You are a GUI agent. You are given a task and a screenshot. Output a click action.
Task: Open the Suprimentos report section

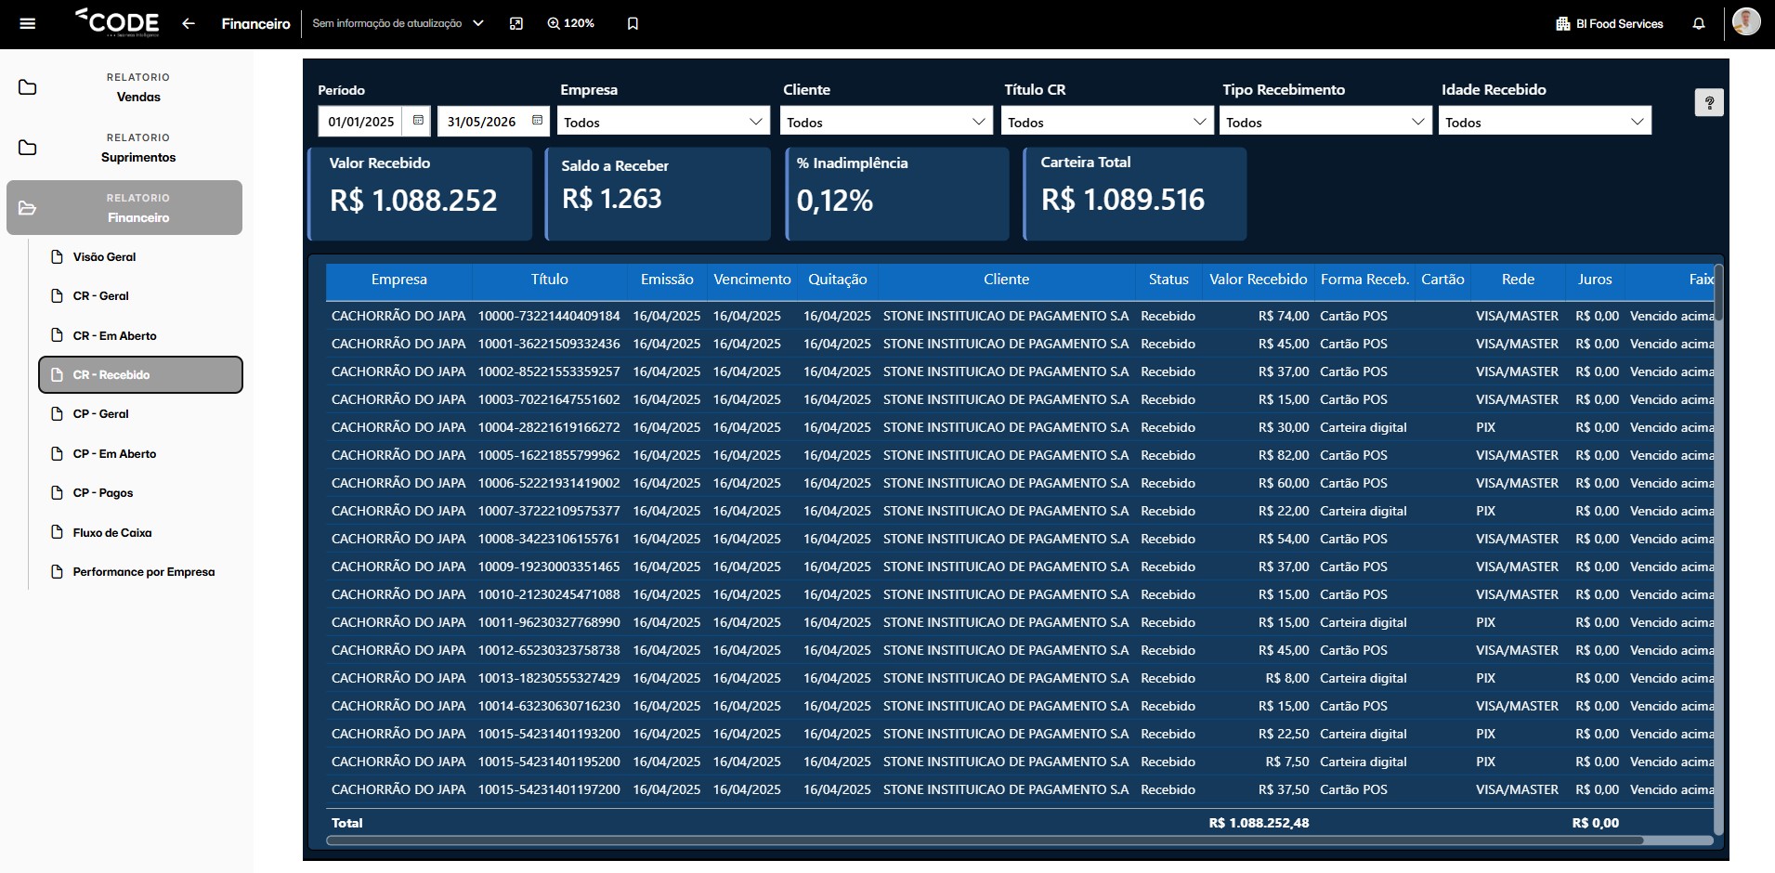tap(124, 148)
